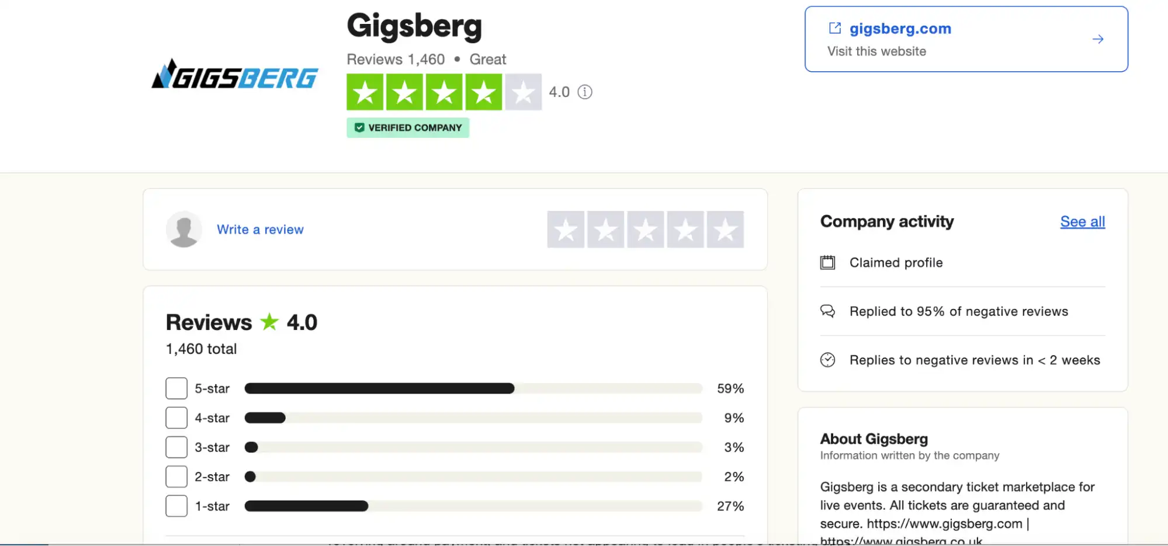Click the 5-star percentage progress bar

coord(473,388)
